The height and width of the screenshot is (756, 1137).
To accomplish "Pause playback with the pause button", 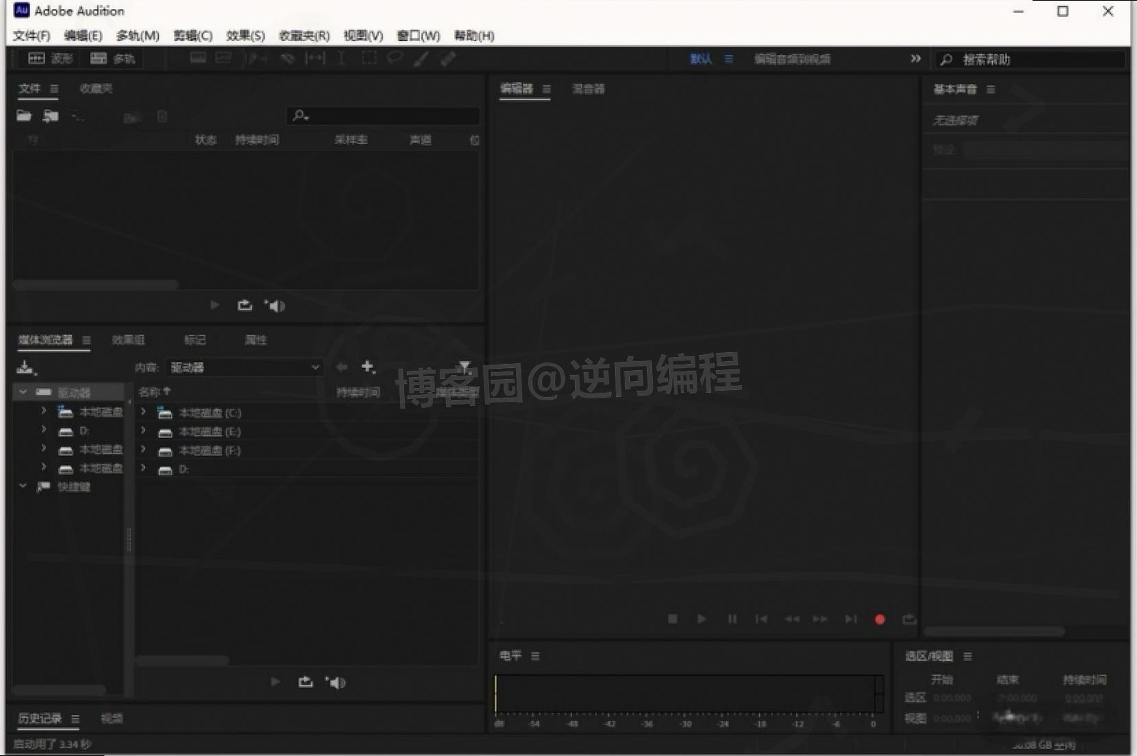I will pyautogui.click(x=732, y=619).
